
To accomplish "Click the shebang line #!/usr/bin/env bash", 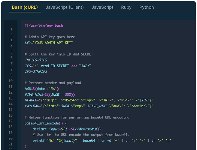I will tap(44, 25).
